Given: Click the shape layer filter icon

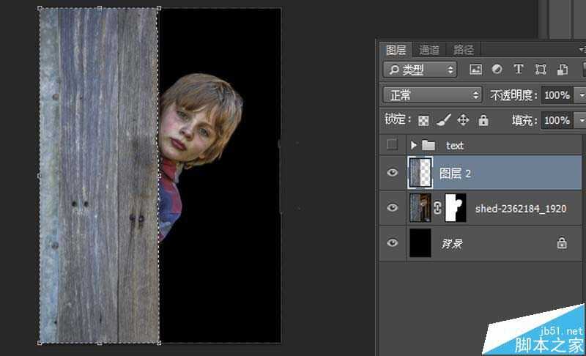Looking at the screenshot, I should (541, 70).
